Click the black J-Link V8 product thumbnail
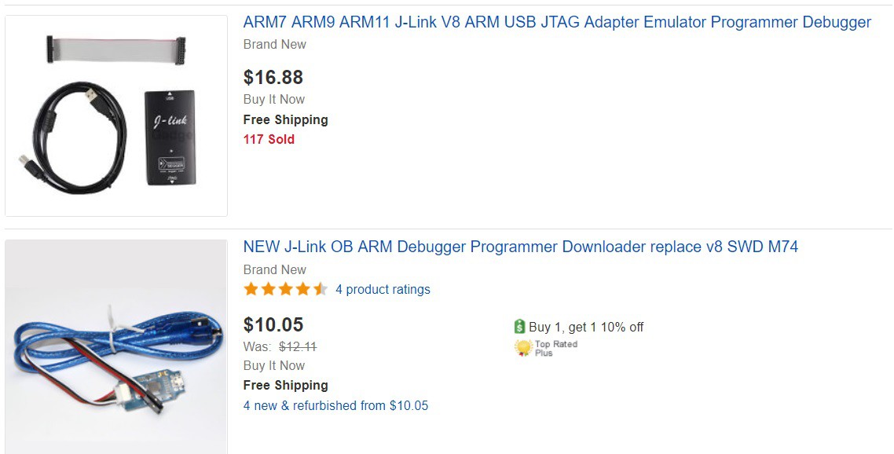This screenshot has width=894, height=454. point(116,115)
